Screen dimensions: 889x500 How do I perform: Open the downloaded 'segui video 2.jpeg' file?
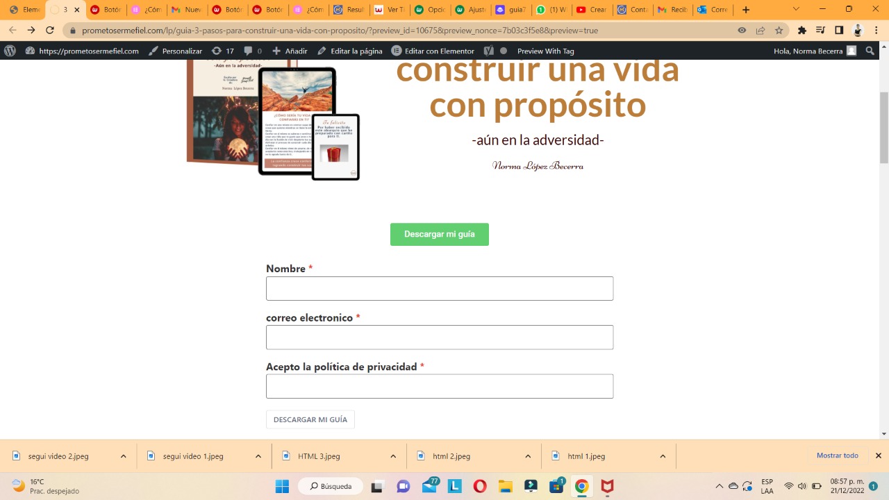(59, 456)
